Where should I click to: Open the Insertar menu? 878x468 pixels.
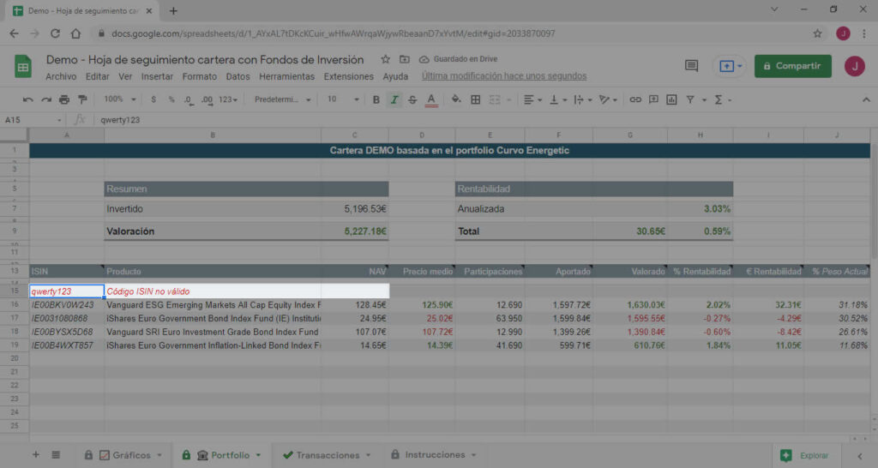157,76
